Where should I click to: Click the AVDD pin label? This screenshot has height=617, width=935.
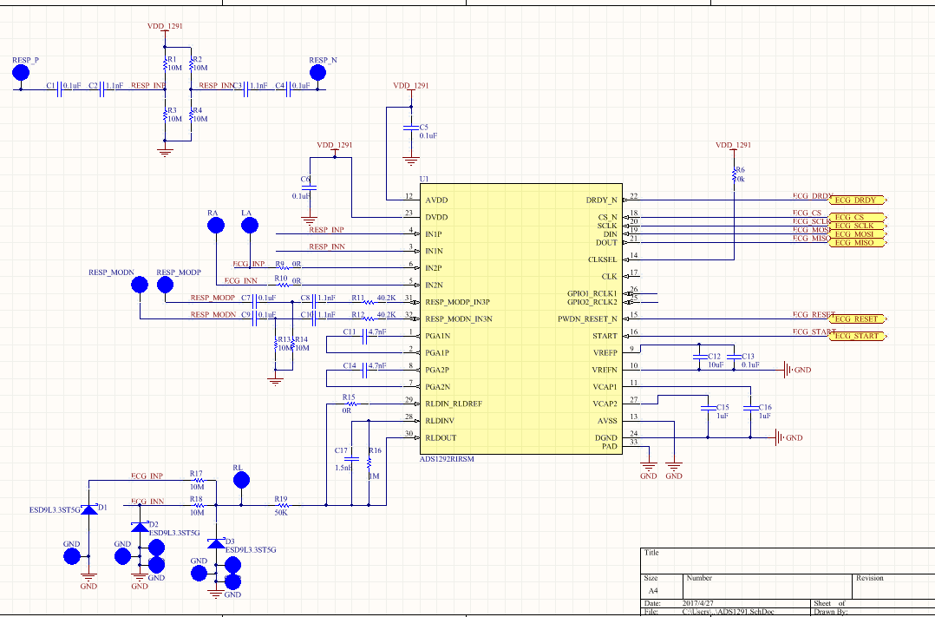(436, 200)
